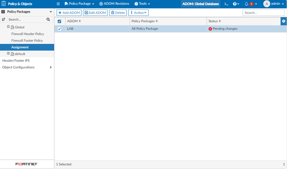Open ADOM Revisions
Viewport: 287px width, 169px height.
114,4
